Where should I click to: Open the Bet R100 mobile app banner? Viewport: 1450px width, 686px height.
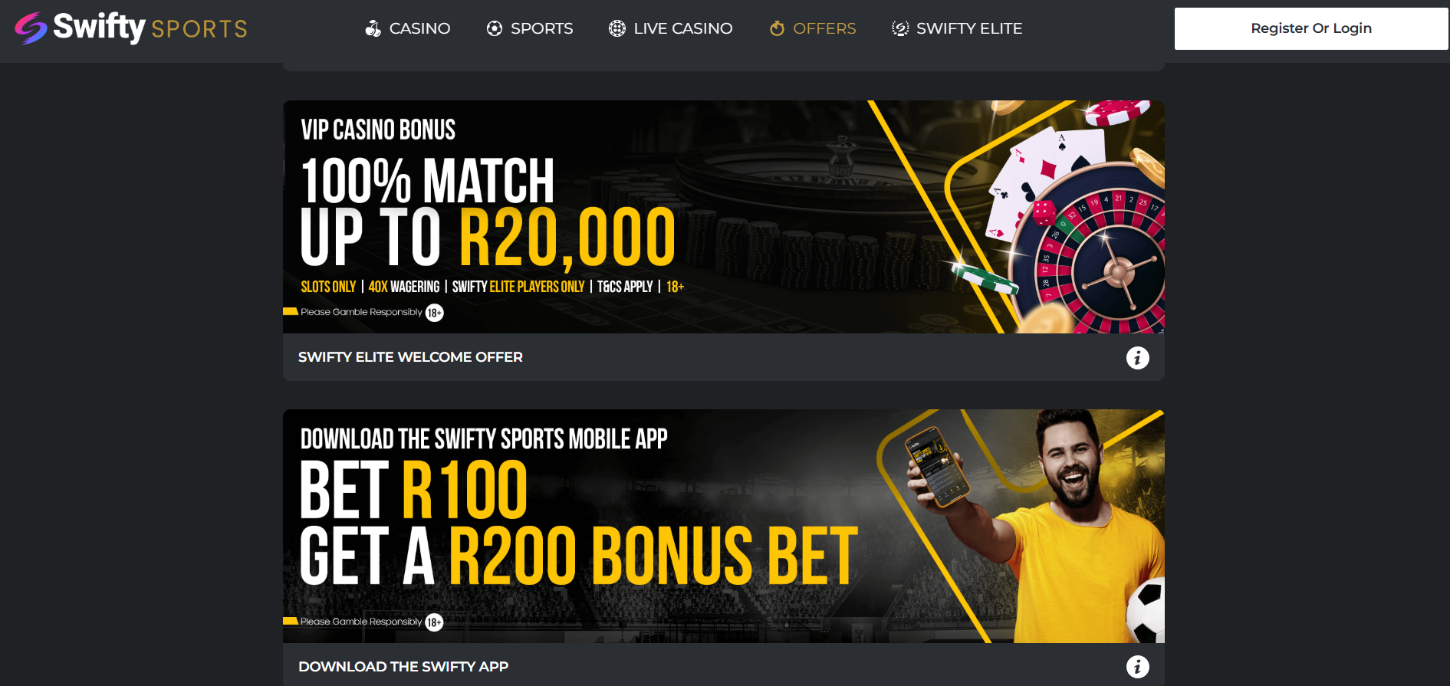pos(724,526)
